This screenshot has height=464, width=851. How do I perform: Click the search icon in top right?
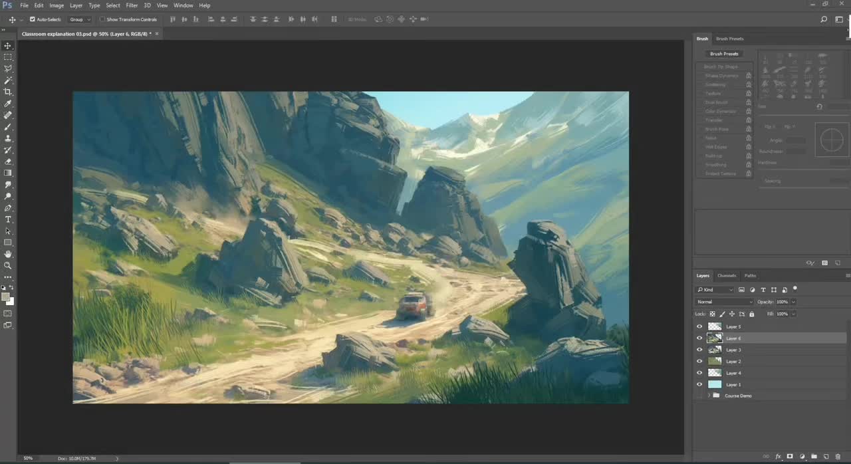(x=824, y=20)
